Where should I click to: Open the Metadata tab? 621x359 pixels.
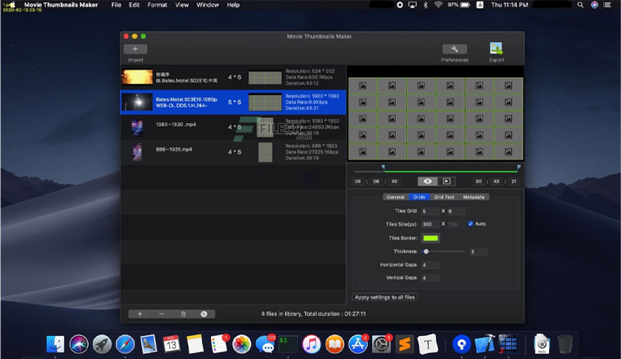[x=474, y=197]
